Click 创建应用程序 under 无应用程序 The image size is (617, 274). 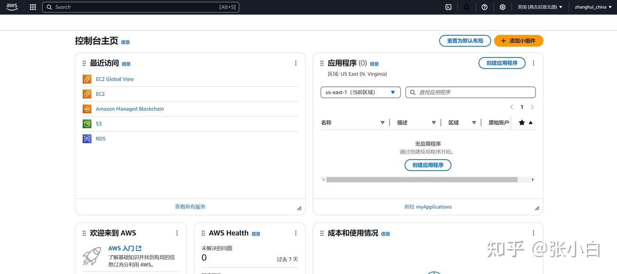pos(428,165)
